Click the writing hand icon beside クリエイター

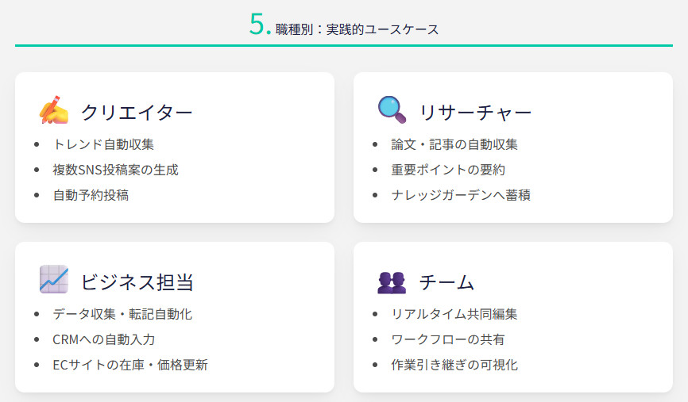(x=53, y=111)
